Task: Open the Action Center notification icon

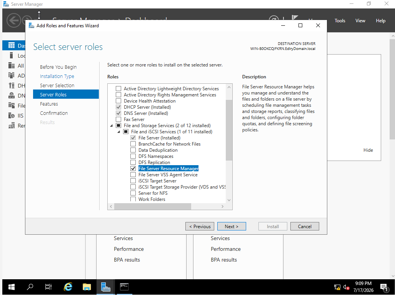Action: (x=384, y=287)
